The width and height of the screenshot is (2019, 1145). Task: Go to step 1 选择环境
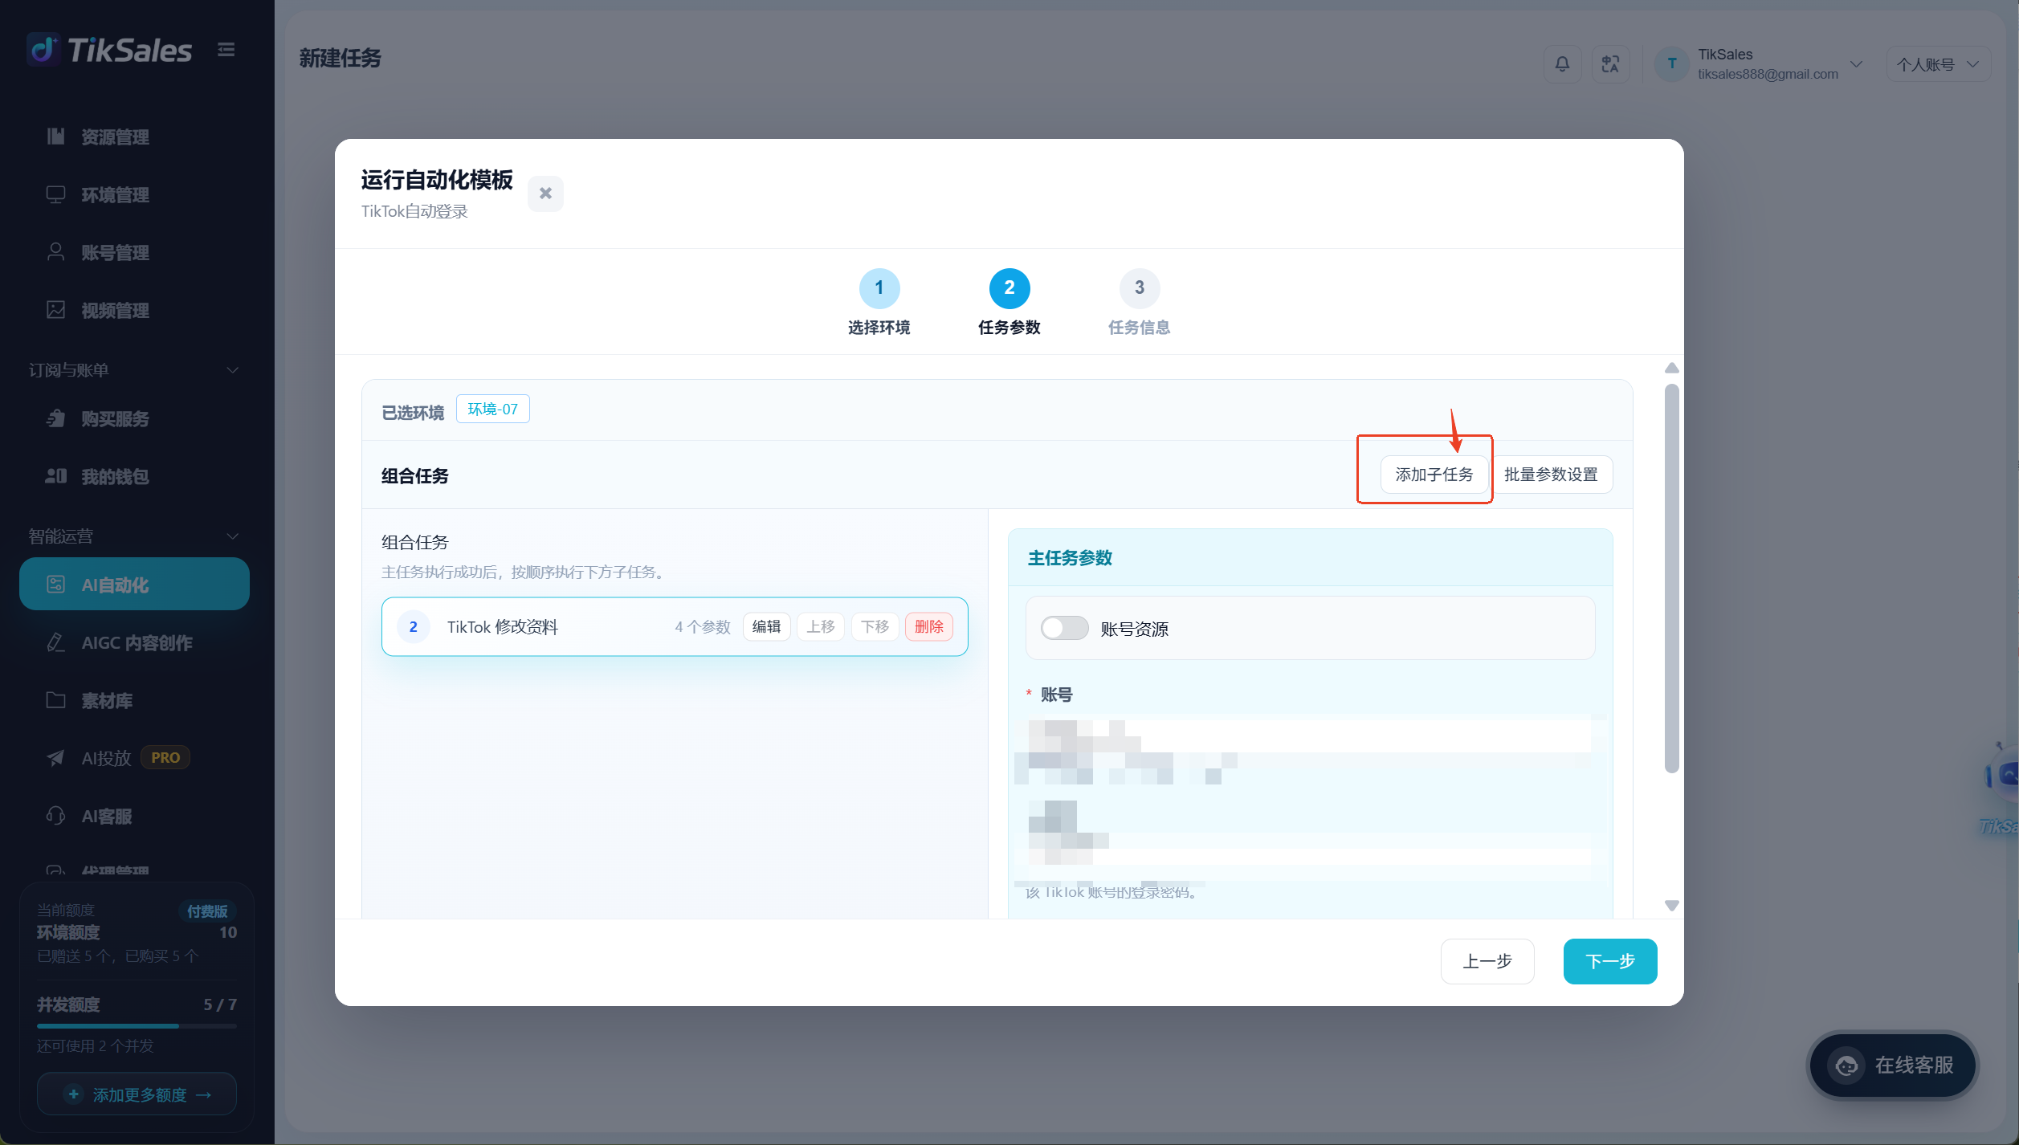point(879,303)
